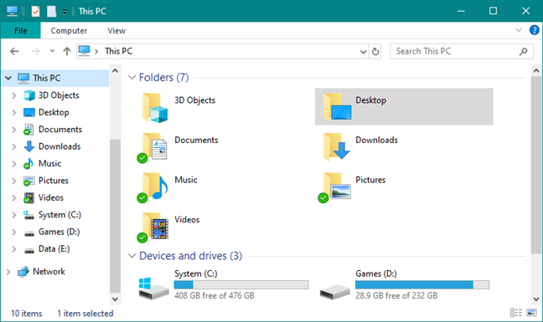Click the '1 item selected' status text

pos(85,314)
